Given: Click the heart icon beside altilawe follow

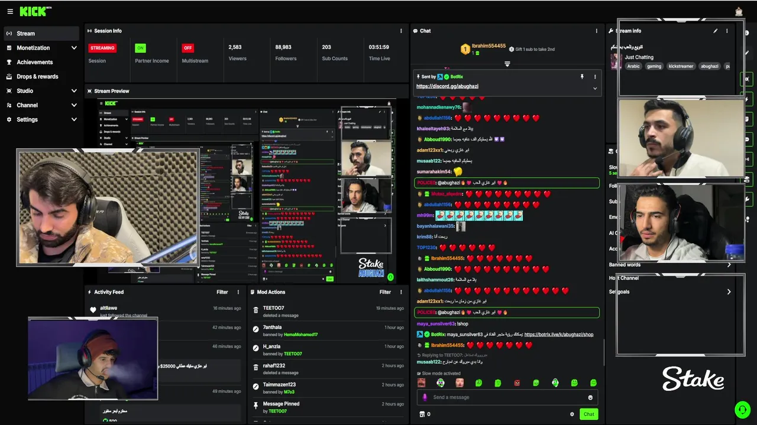Looking at the screenshot, I should [93, 310].
